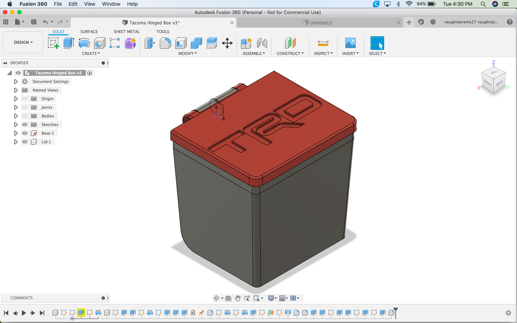Switch to the TOOLS tab
Viewport: 517px width, 323px height.
[x=163, y=32]
